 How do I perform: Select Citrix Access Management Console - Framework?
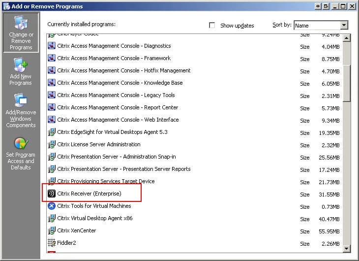coord(114,58)
